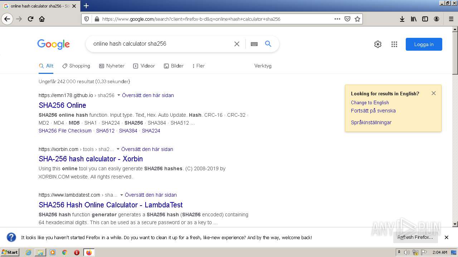Viewport: 458px width, 257px height.
Task: Click the tracking protection shield icon
Action: [x=87, y=19]
